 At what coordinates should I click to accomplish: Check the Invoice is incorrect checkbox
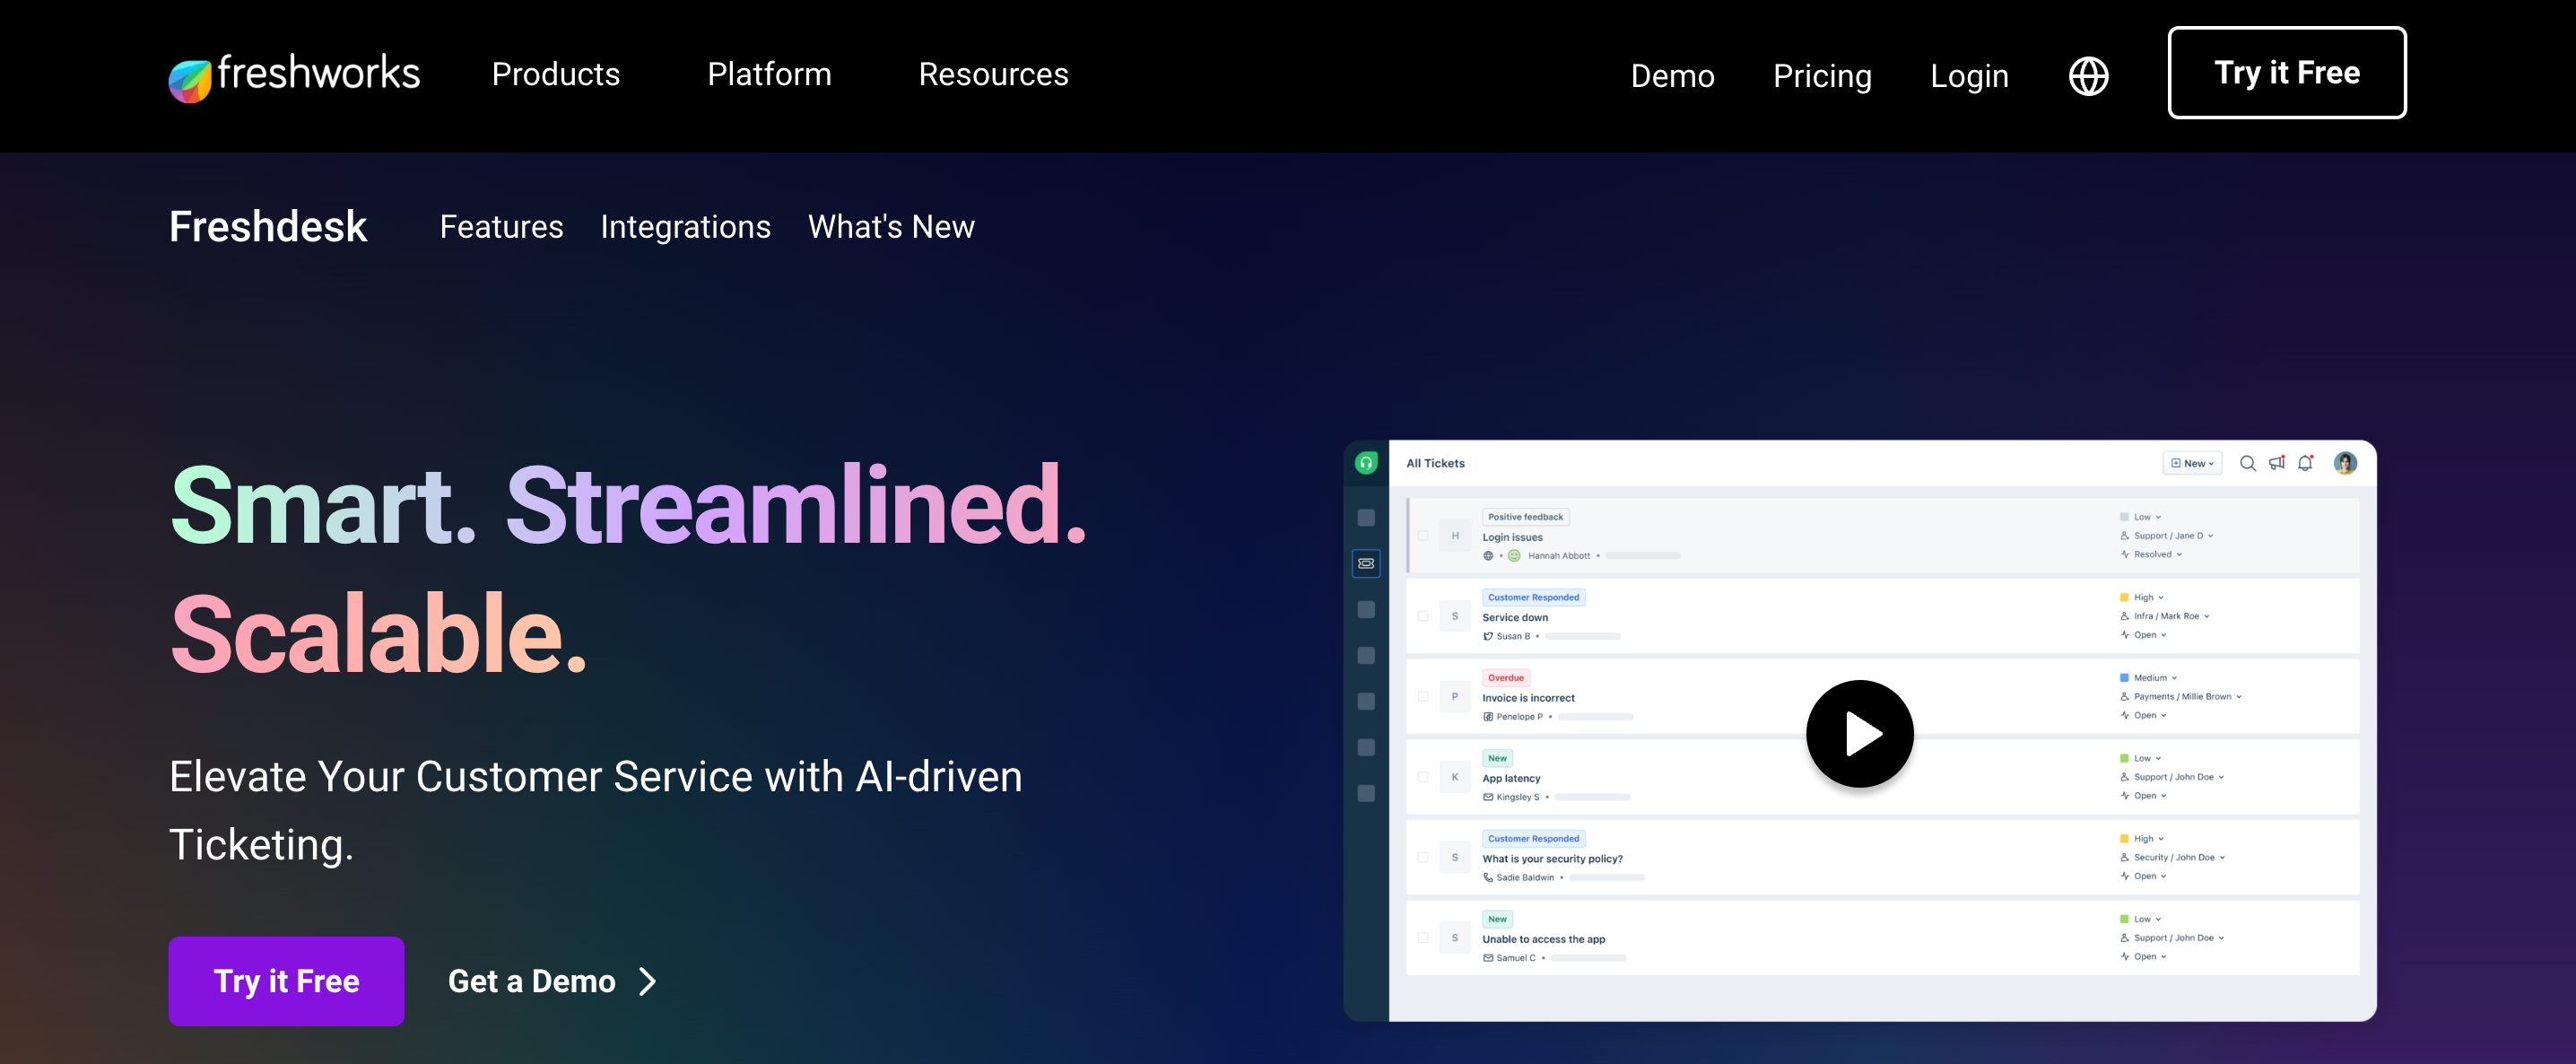[1423, 697]
